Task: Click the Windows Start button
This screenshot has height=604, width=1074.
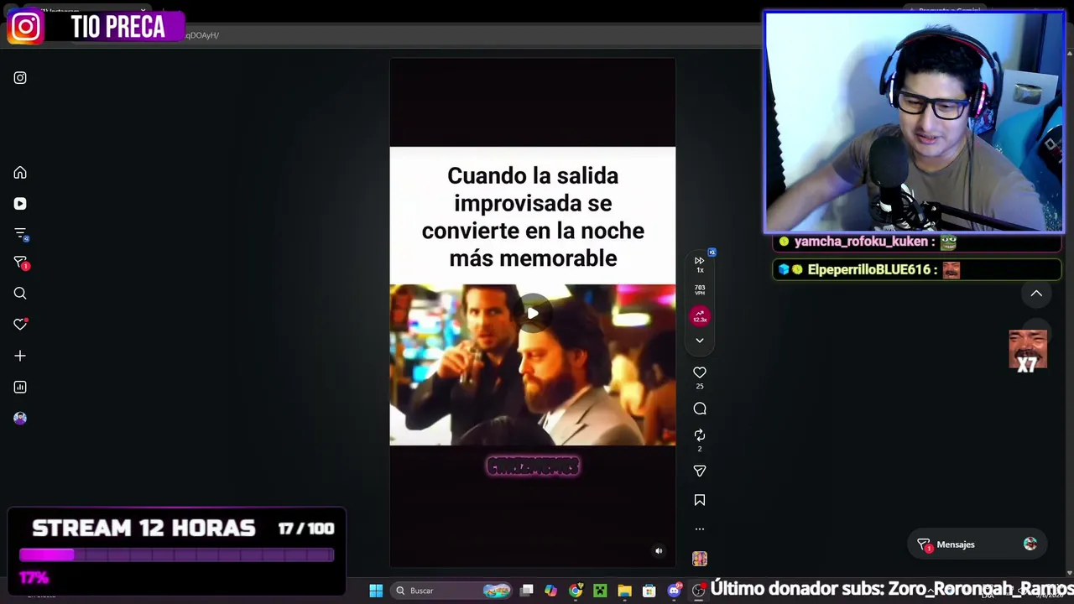Action: click(x=376, y=591)
